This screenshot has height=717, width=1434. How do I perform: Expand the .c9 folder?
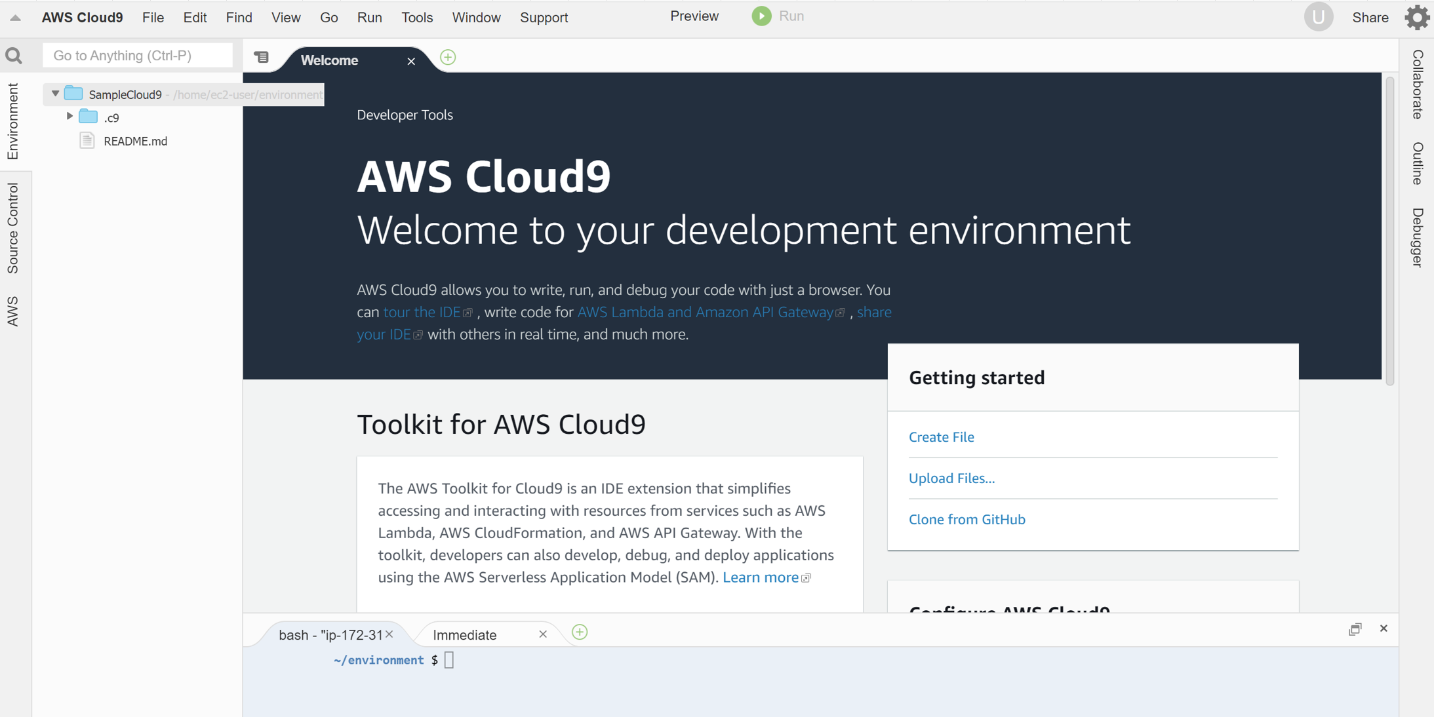pyautogui.click(x=70, y=116)
